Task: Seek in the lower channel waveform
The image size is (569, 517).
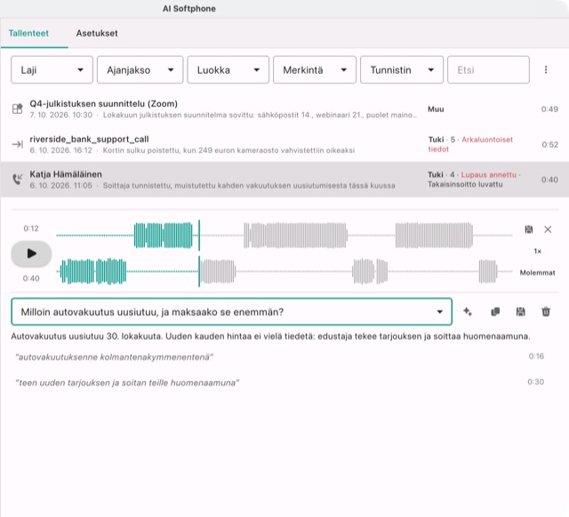Action: click(284, 271)
